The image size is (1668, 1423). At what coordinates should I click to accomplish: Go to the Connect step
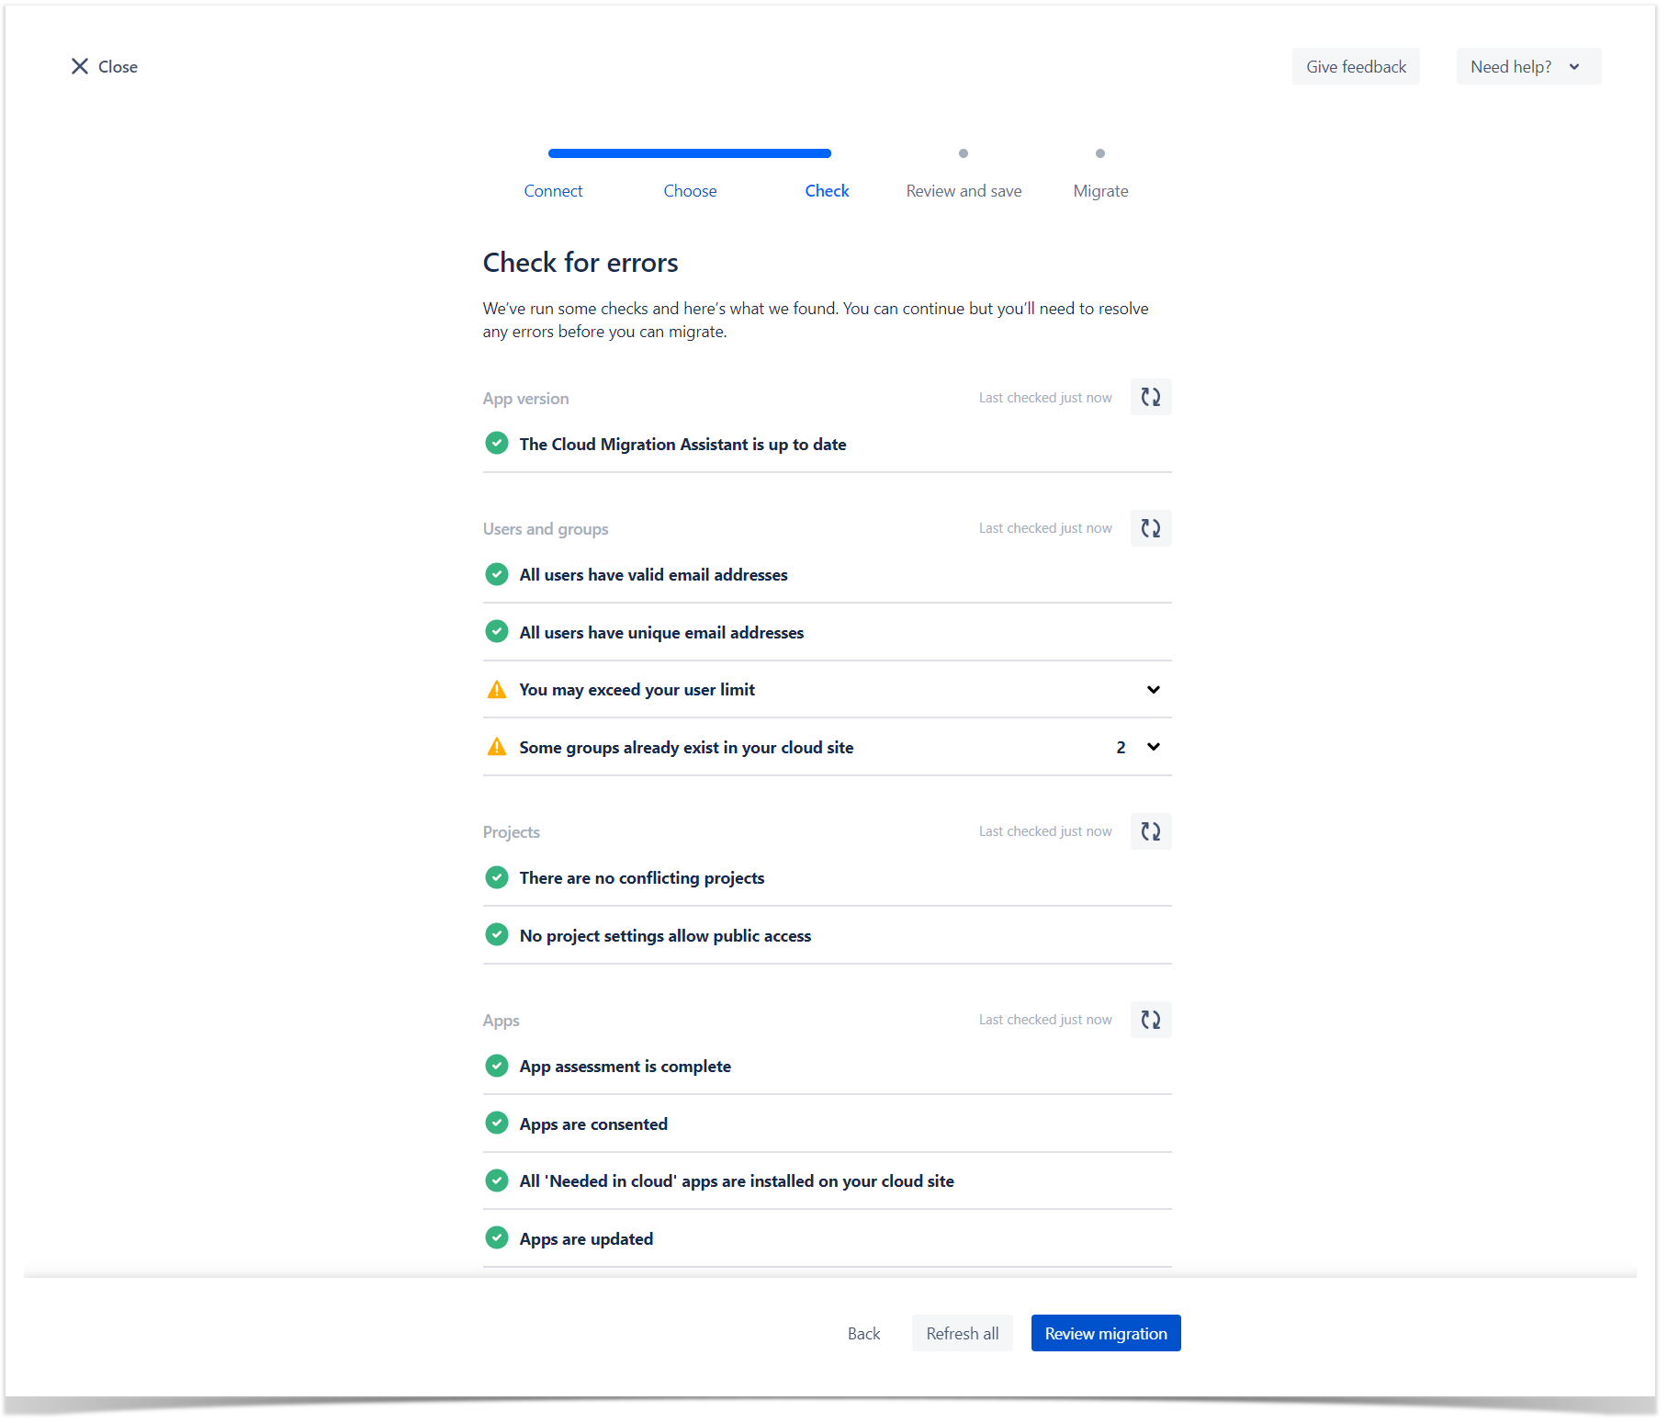(x=553, y=191)
